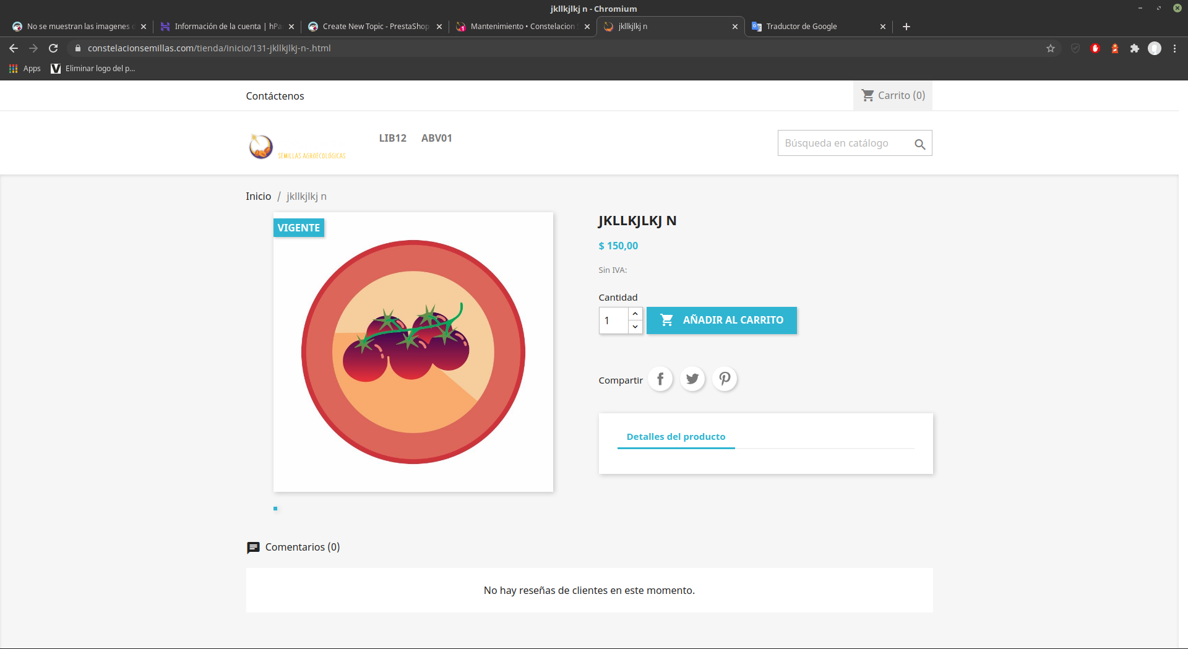Open the 'Detalles del producto' tab
Viewport: 1188px width, 649px height.
click(x=676, y=437)
